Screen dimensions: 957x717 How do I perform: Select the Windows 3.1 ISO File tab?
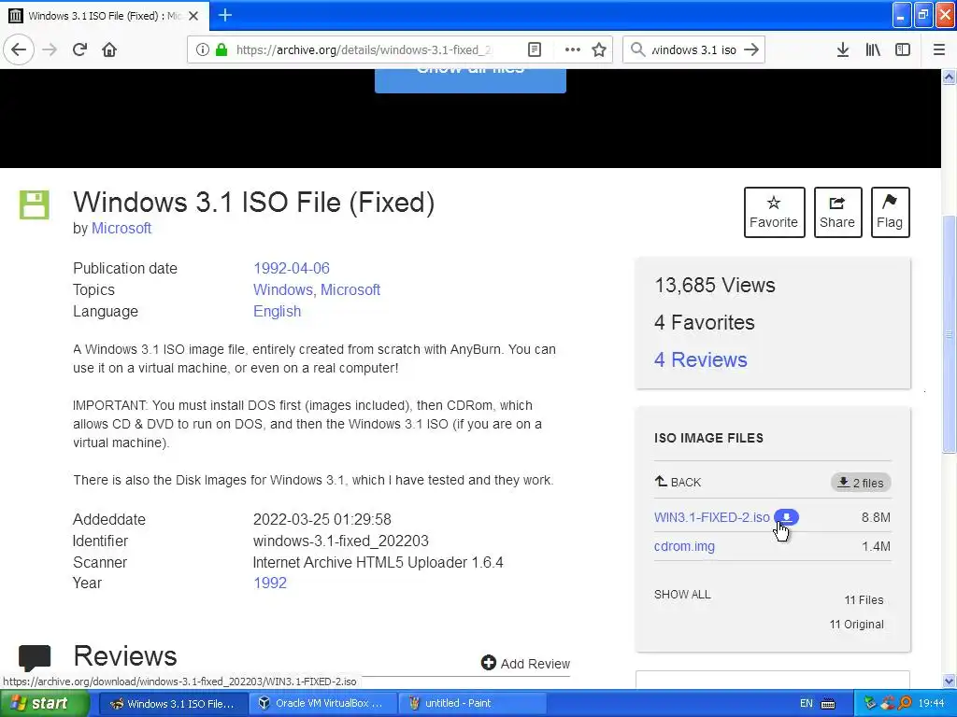(105, 16)
